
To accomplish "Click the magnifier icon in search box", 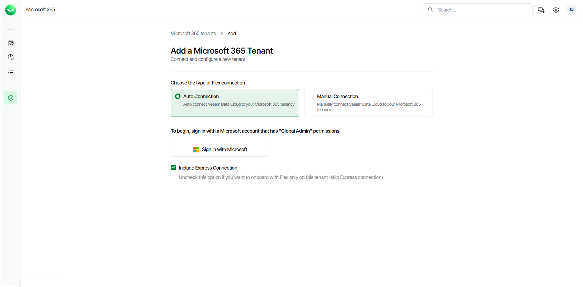I will coord(430,10).
